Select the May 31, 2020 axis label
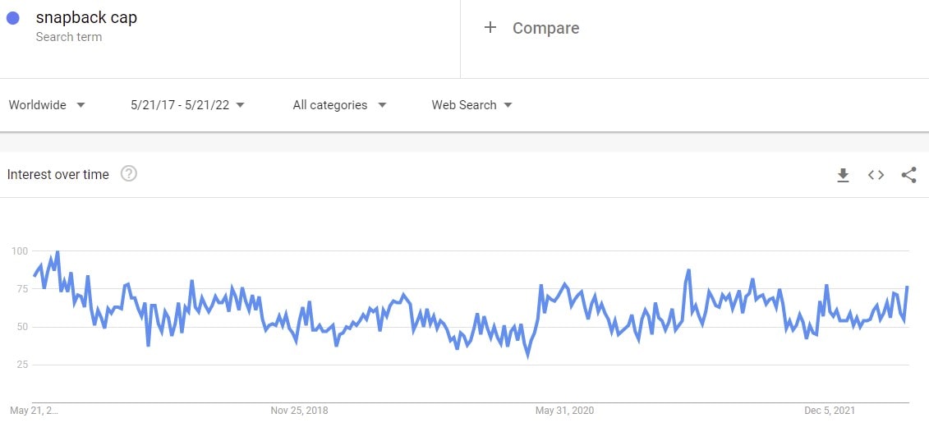The image size is (929, 432). [x=564, y=410]
